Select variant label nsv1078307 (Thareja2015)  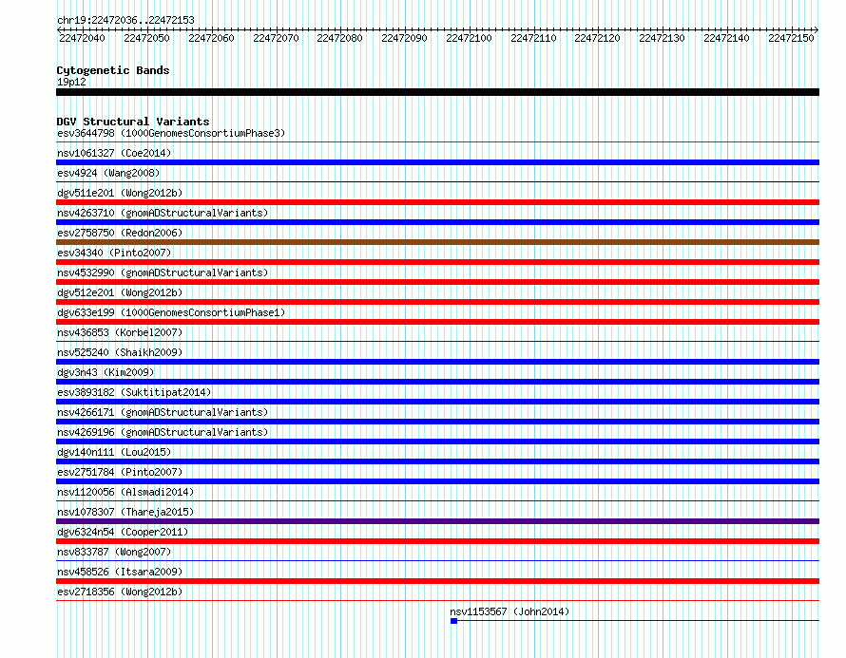click(x=125, y=512)
